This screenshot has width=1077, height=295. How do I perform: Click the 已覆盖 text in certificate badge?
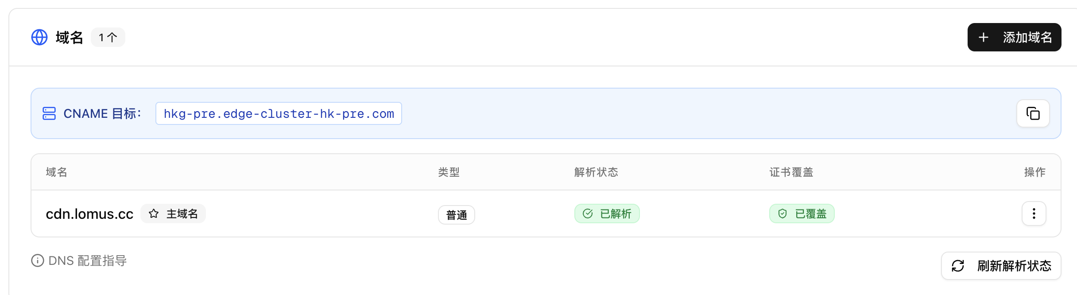pos(811,213)
